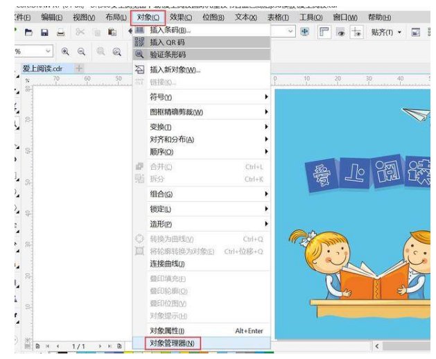The height and width of the screenshot is (359, 436).
Task: Expand the 变换(T) submenu
Action: pos(202,127)
